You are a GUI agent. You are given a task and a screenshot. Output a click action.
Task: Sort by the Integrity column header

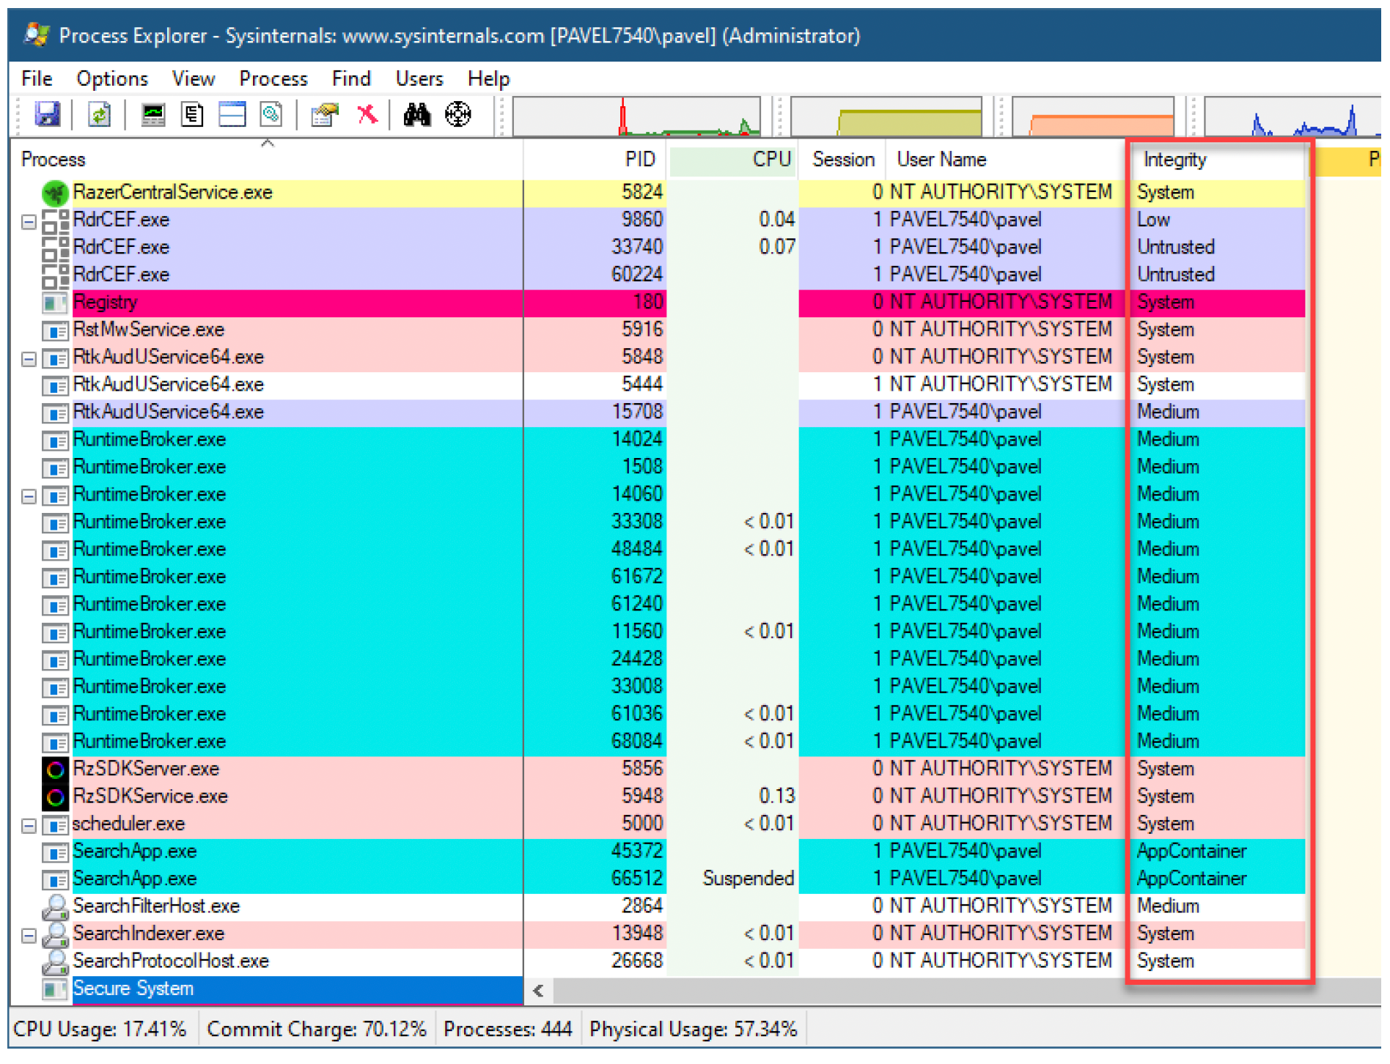(x=1217, y=159)
